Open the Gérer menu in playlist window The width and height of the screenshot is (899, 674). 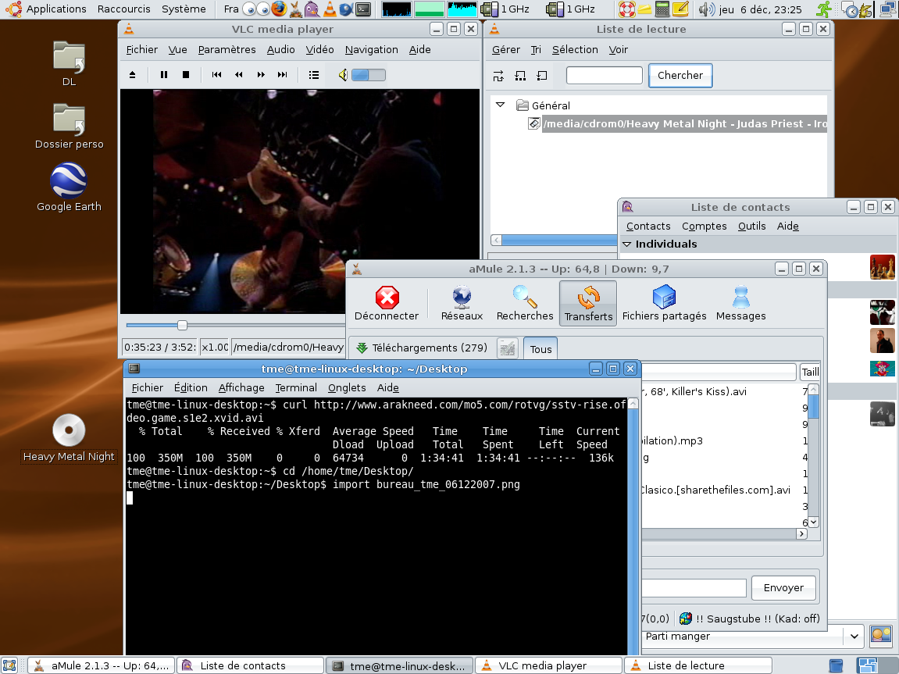click(505, 49)
